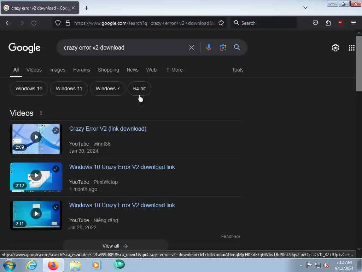The image size is (362, 272).
Task: Click the Google search query field
Action: tap(125, 48)
